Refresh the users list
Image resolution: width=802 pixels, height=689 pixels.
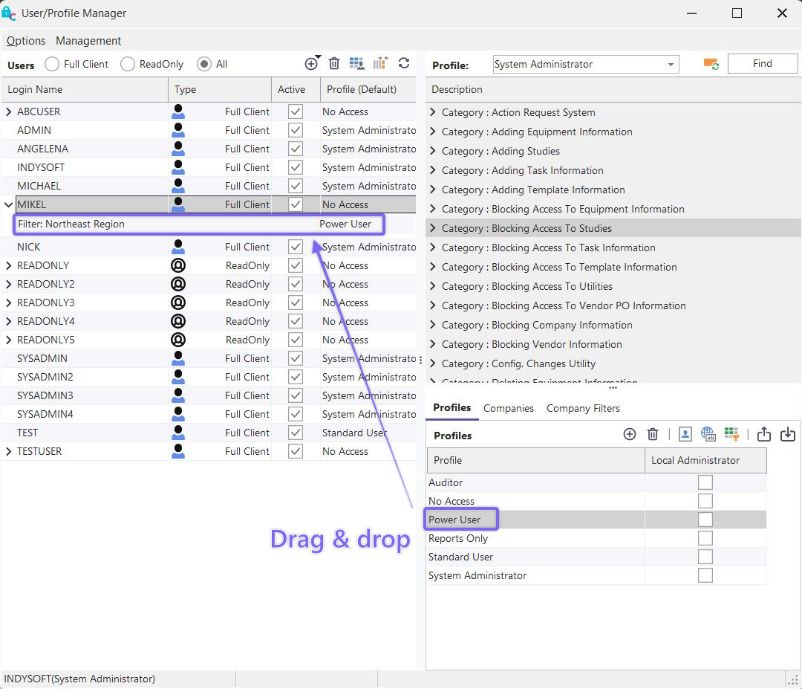(x=404, y=64)
